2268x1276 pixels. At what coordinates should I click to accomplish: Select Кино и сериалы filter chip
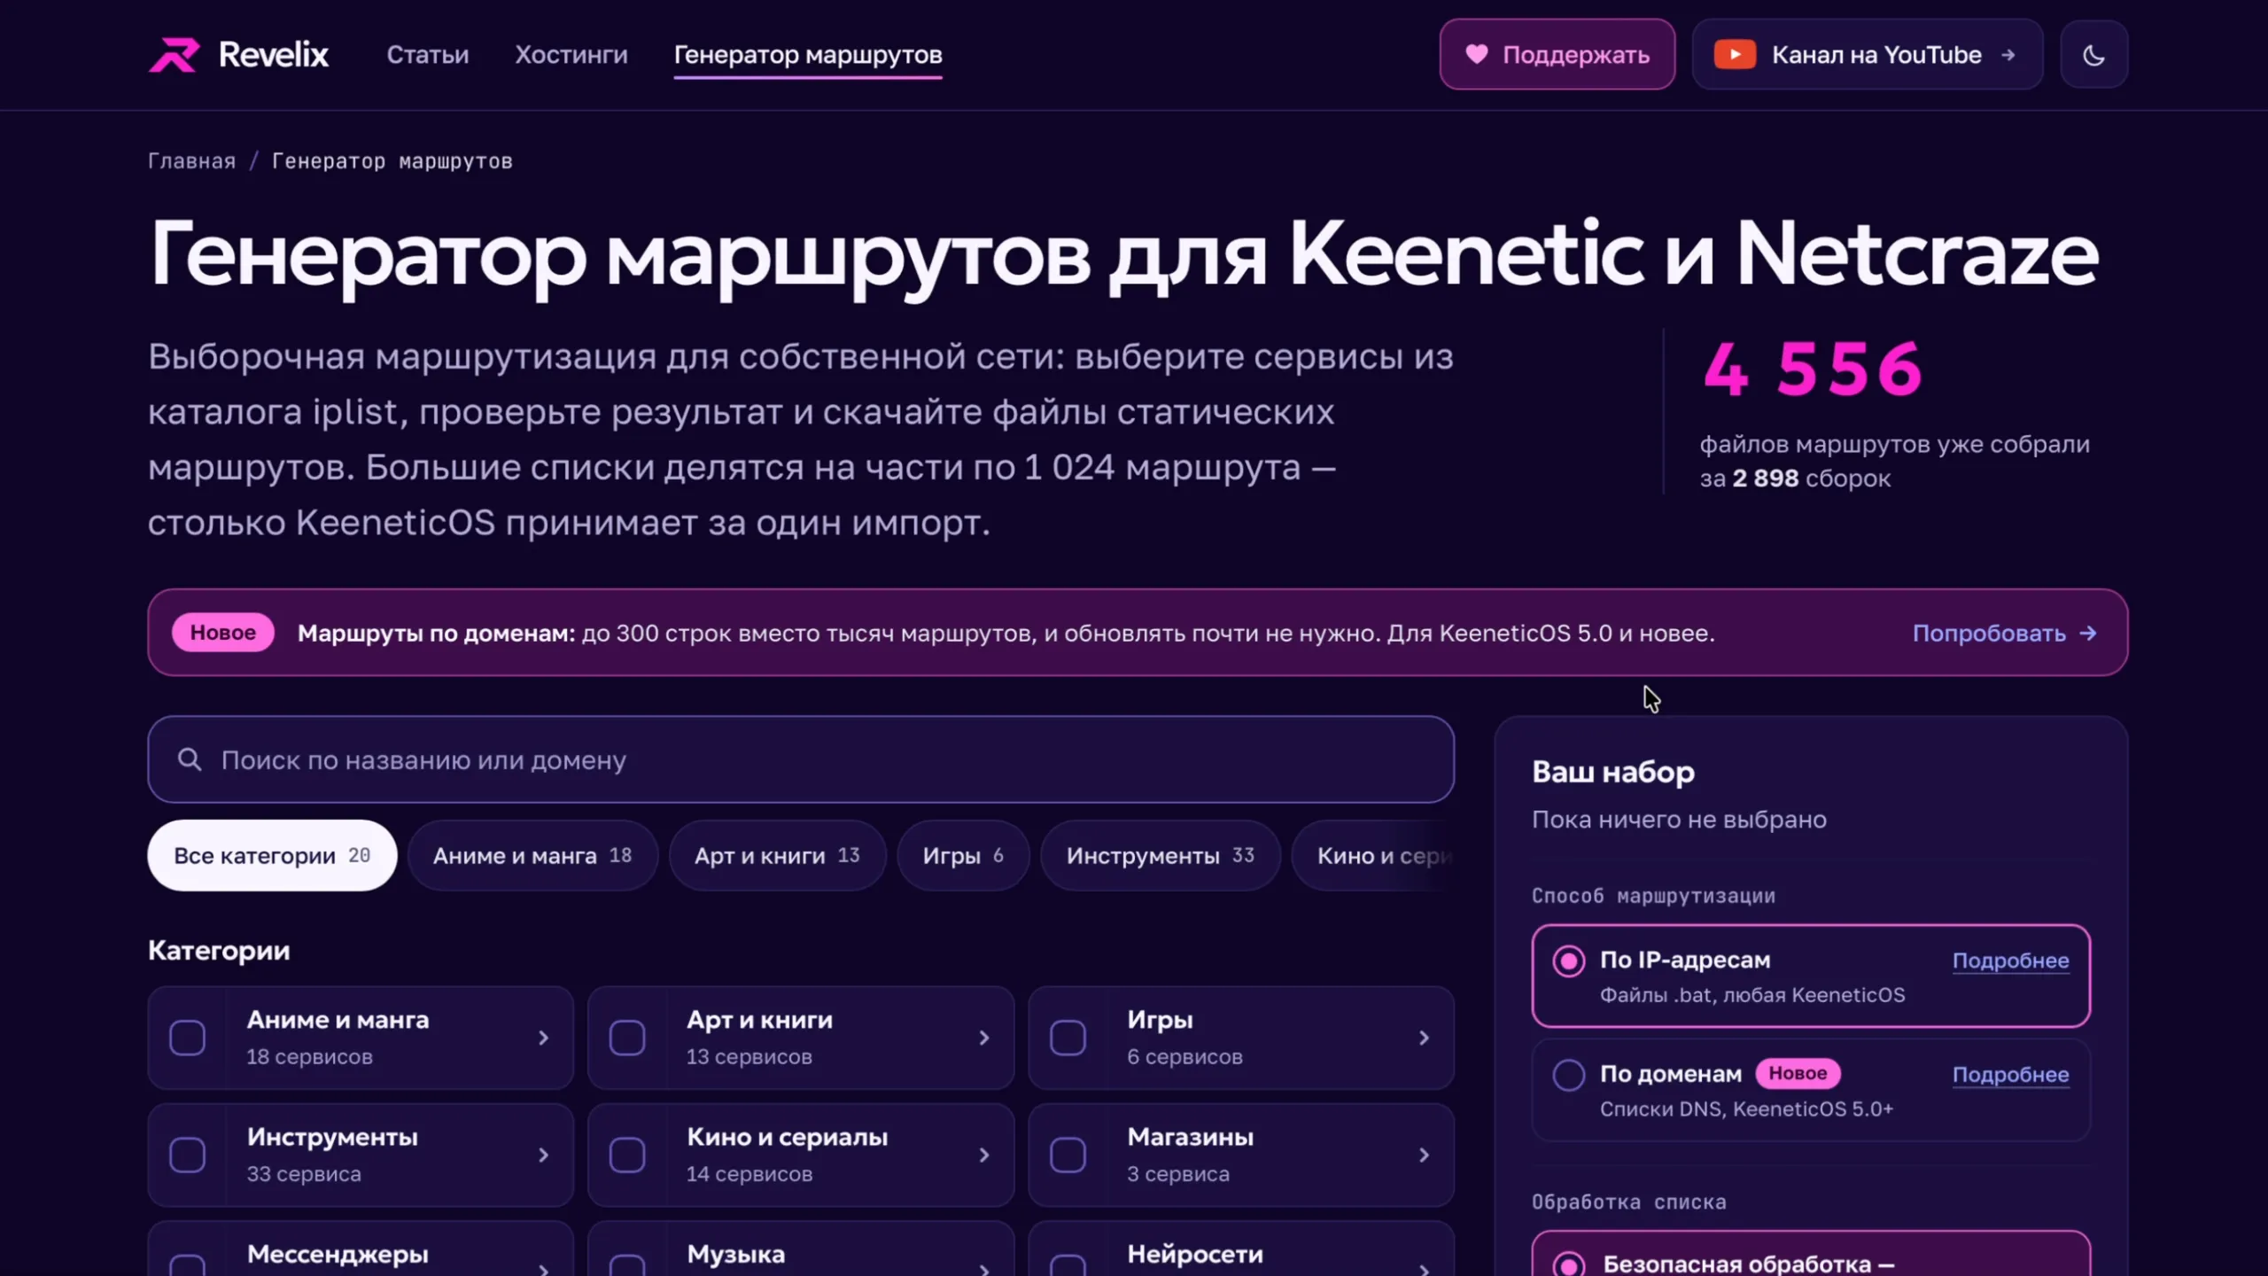pos(1373,855)
